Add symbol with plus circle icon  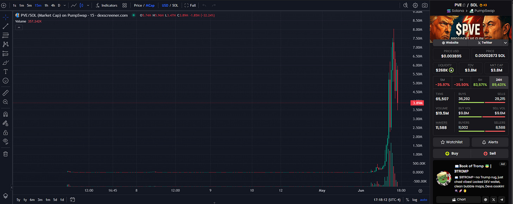[4, 5]
